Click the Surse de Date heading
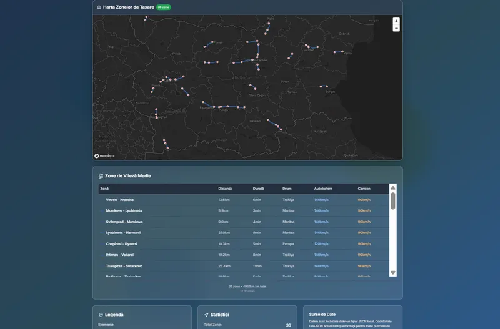This screenshot has width=500, height=329. pyautogui.click(x=322, y=315)
